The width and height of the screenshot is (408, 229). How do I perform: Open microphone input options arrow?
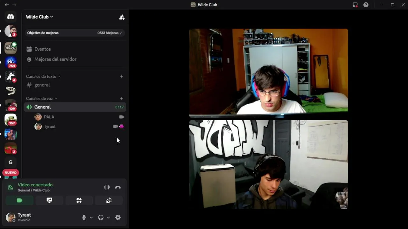pyautogui.click(x=91, y=218)
